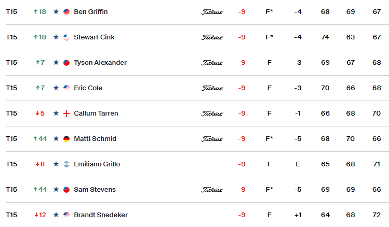The width and height of the screenshot is (389, 227).
Task: Open Stewart Cink's player link
Action: tap(94, 37)
